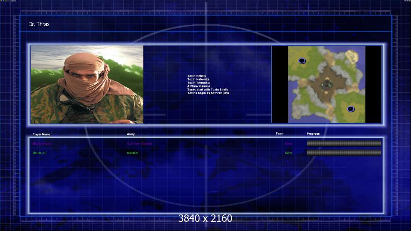Click the GLA Toxin General army entry

click(139, 144)
